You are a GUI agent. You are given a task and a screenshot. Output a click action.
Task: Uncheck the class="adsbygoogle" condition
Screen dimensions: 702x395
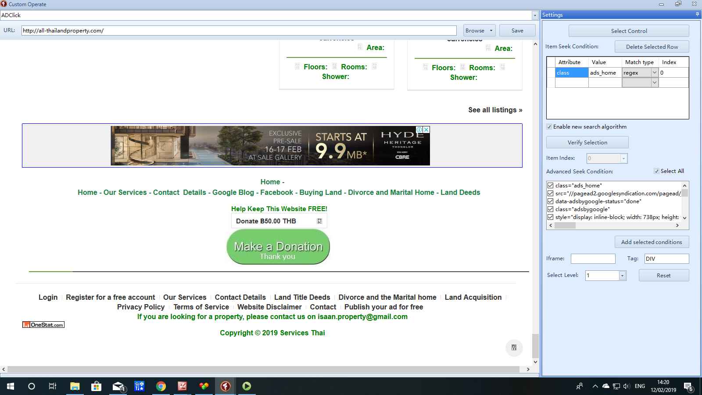(x=550, y=209)
